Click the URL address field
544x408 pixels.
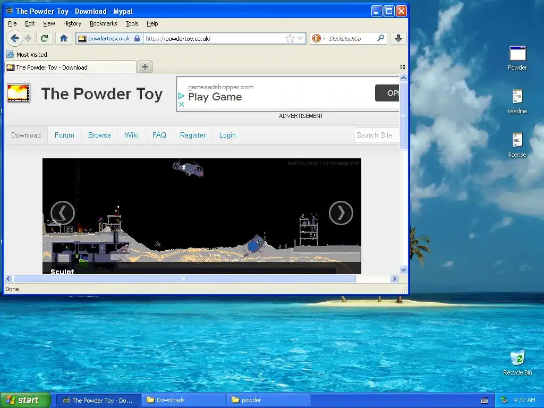[x=214, y=38]
